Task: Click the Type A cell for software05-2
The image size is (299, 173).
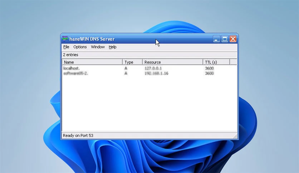Action: (x=126, y=73)
